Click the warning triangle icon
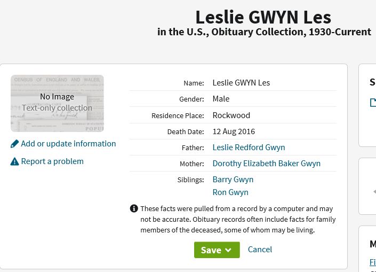The width and height of the screenshot is (376, 272). click(x=14, y=161)
